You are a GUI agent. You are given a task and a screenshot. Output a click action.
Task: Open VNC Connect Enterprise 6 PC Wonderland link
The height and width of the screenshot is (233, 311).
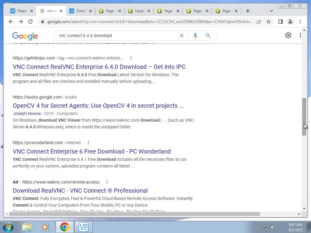(92, 151)
